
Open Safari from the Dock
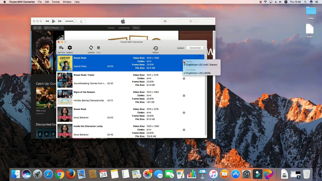(49, 174)
